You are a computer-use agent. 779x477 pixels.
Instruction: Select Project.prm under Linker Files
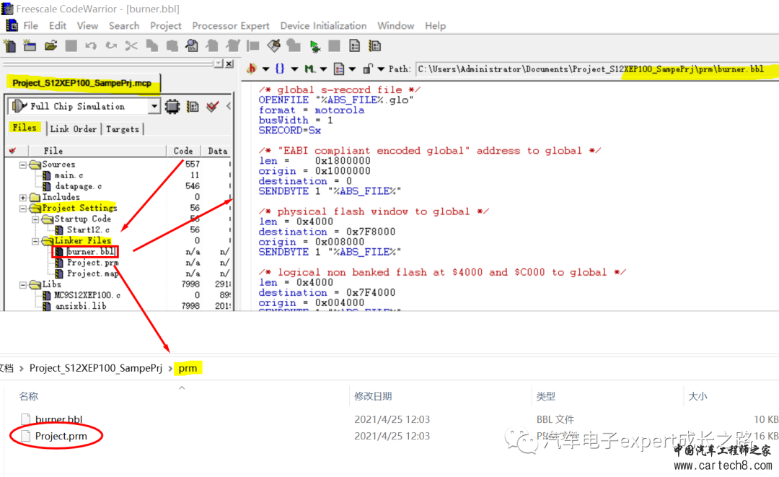tap(92, 263)
